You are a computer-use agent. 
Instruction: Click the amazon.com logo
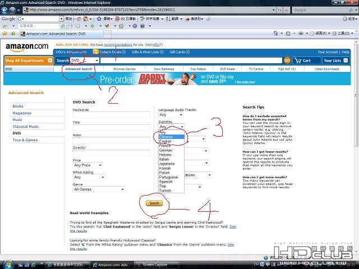(27, 47)
